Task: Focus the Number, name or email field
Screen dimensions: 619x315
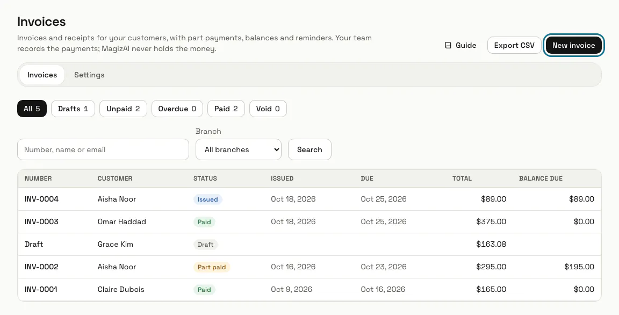Action: point(103,149)
